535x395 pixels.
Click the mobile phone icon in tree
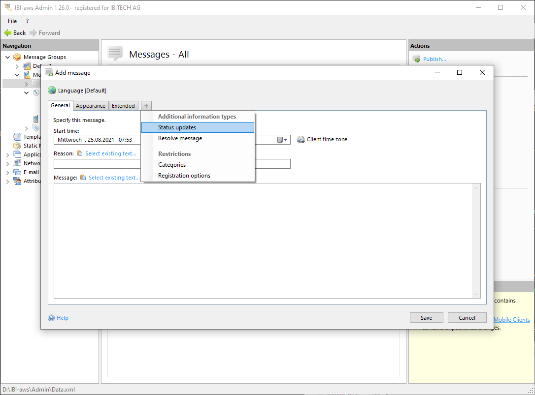(x=35, y=119)
